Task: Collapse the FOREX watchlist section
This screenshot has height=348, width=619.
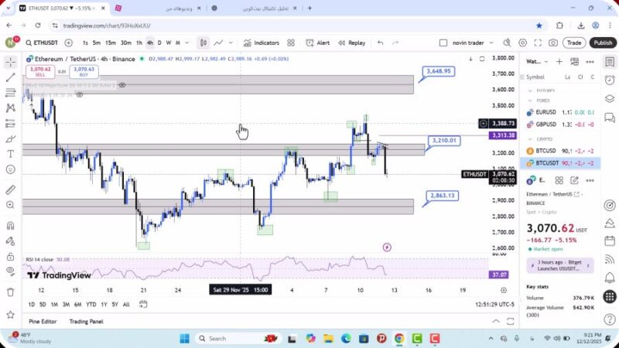Action: click(x=530, y=100)
